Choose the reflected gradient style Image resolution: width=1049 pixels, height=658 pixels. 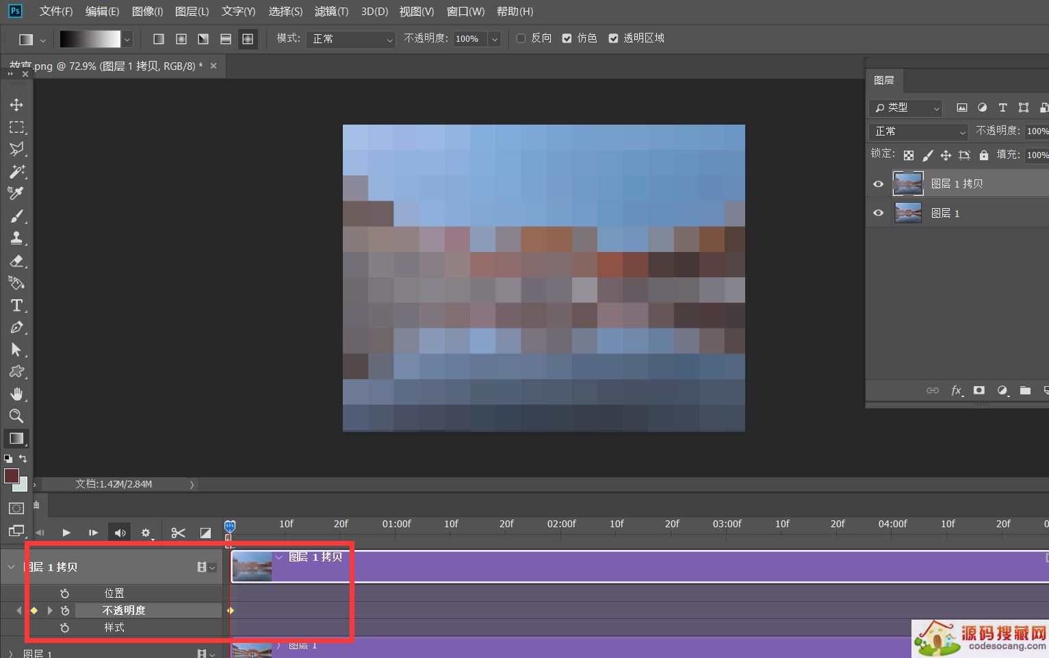click(x=225, y=39)
